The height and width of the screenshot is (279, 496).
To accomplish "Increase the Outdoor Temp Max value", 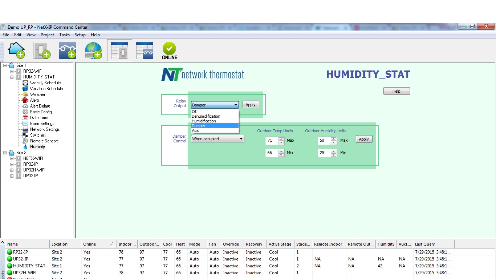I will (x=281, y=138).
